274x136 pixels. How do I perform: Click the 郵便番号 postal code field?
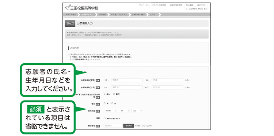(x=113, y=126)
